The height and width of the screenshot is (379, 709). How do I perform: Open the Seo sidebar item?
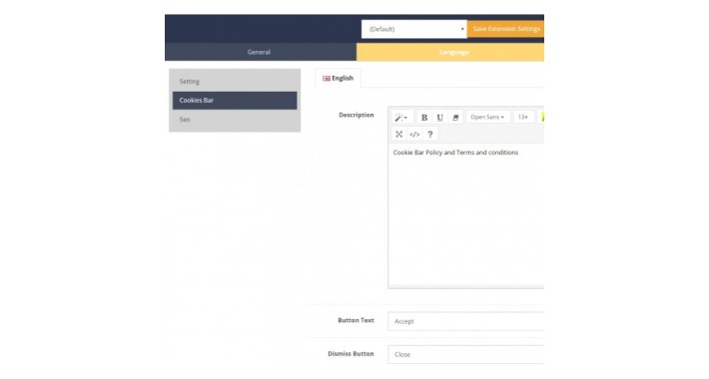click(x=235, y=120)
